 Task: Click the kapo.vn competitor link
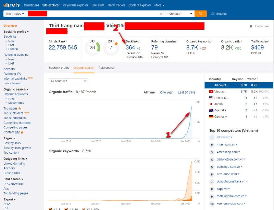[222, 189]
